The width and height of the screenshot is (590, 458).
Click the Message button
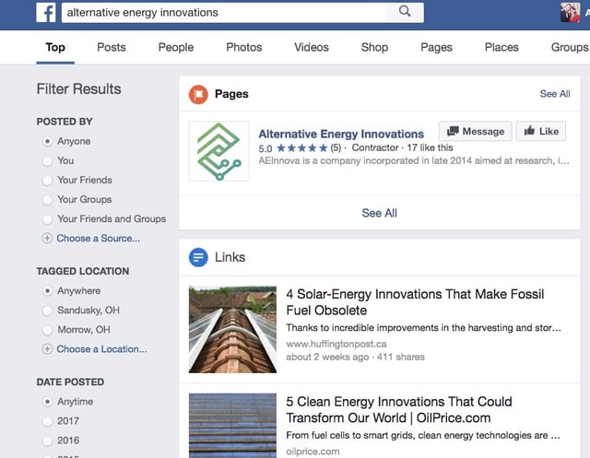(x=474, y=132)
